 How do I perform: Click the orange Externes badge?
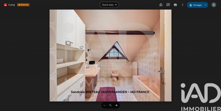click(x=23, y=5)
